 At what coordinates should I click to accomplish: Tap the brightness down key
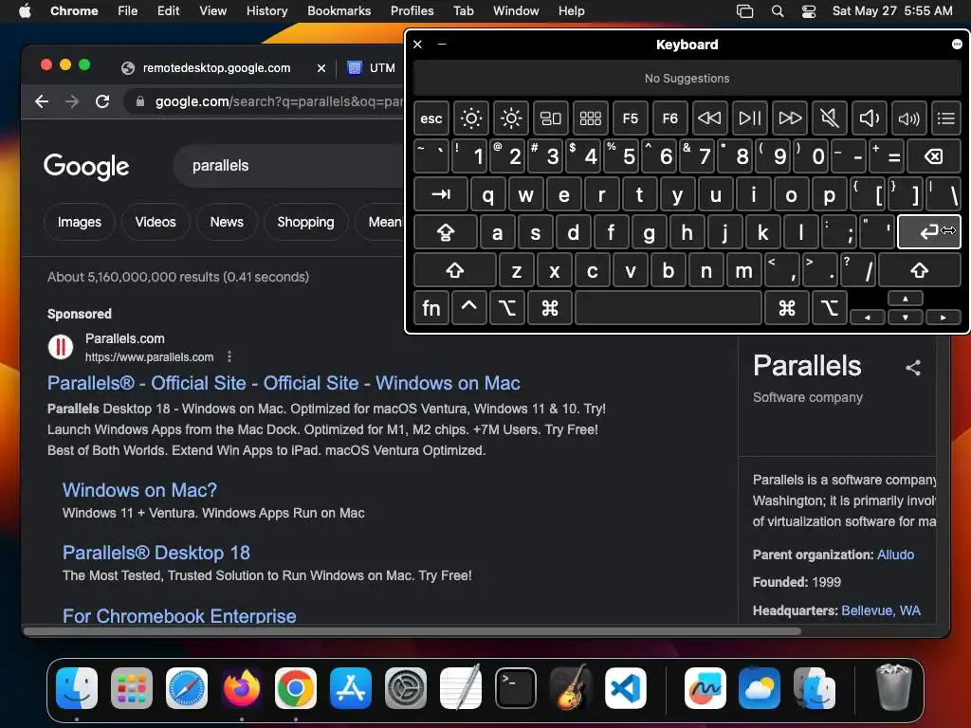pos(470,118)
